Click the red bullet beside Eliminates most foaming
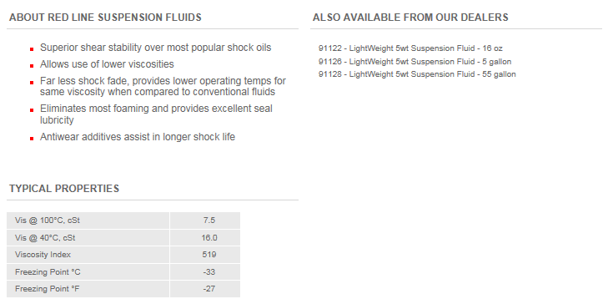The height and width of the screenshot is (304, 608). pyautogui.click(x=32, y=110)
